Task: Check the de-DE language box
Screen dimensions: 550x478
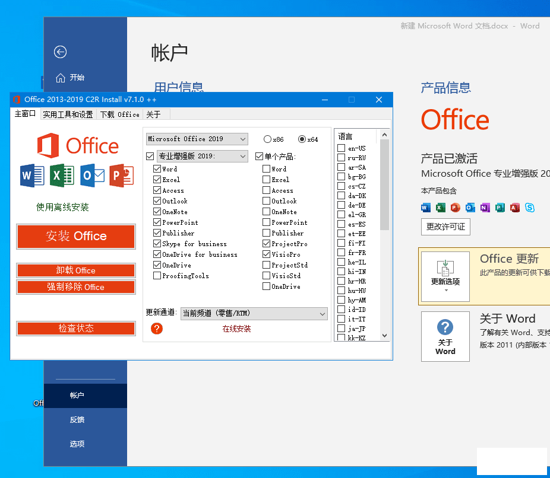Action: point(341,205)
